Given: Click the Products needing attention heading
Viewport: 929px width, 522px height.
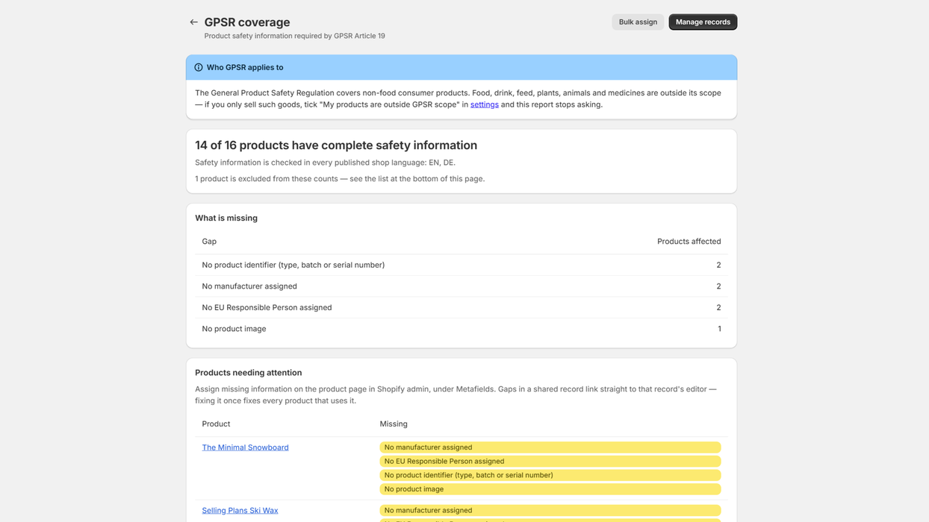Looking at the screenshot, I should pos(249,373).
